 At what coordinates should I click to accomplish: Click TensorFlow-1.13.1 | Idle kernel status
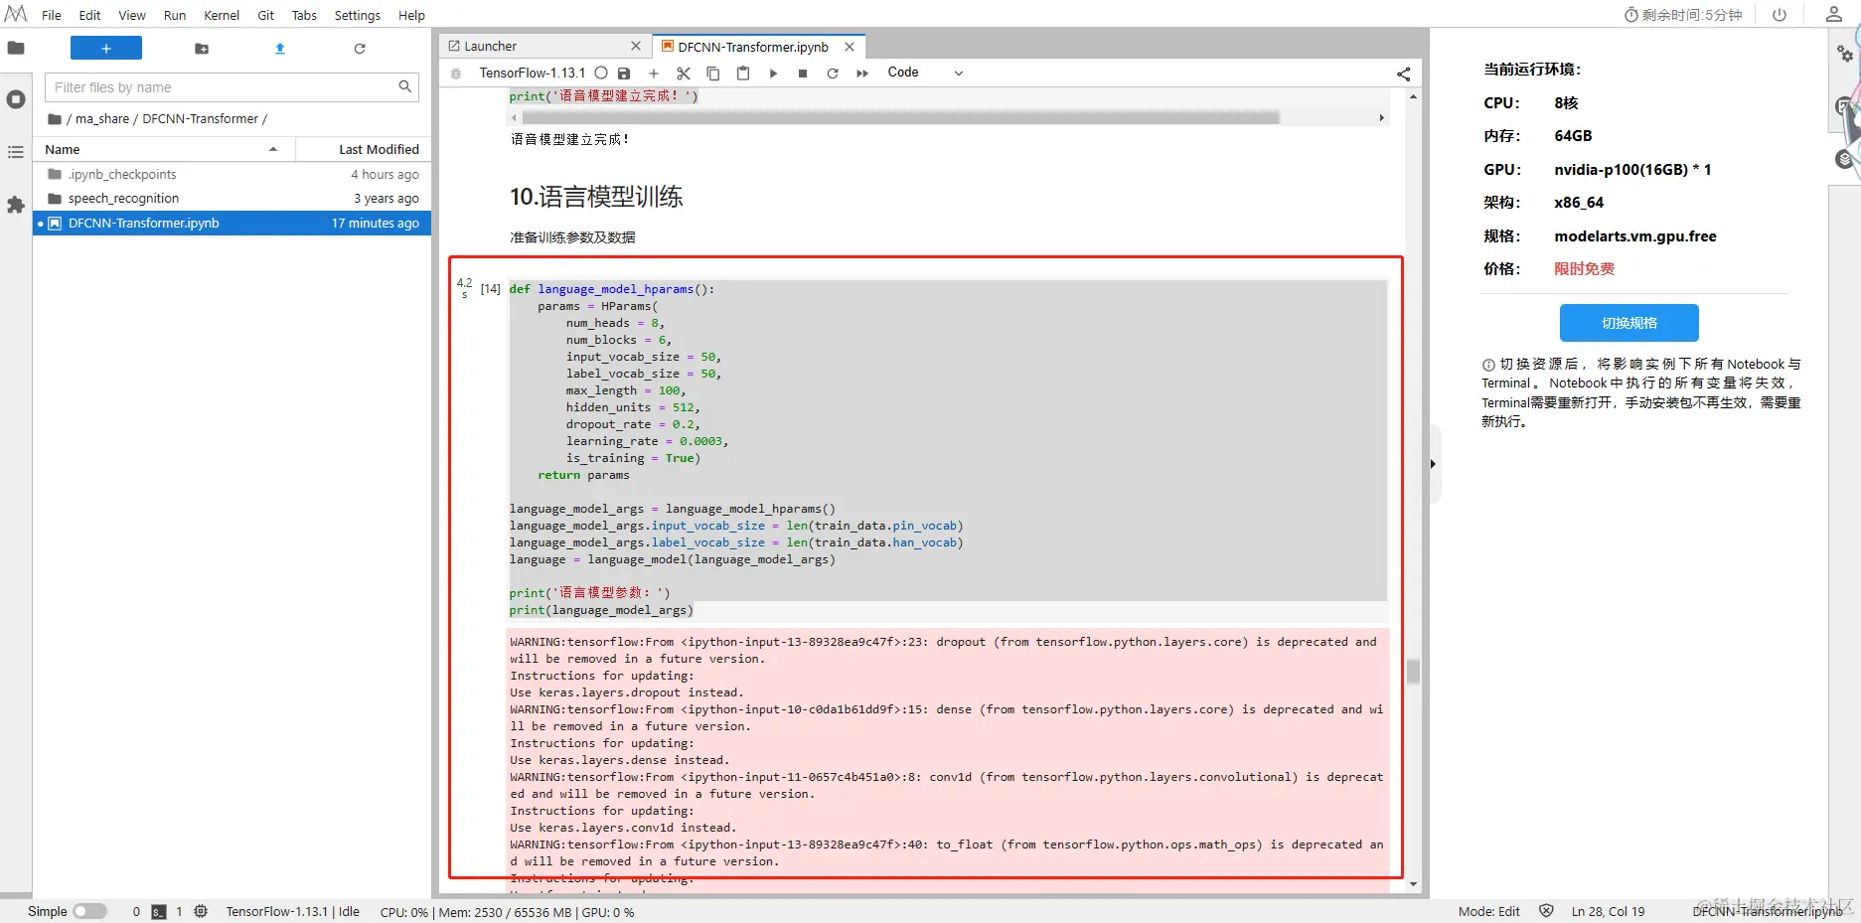[x=293, y=911]
